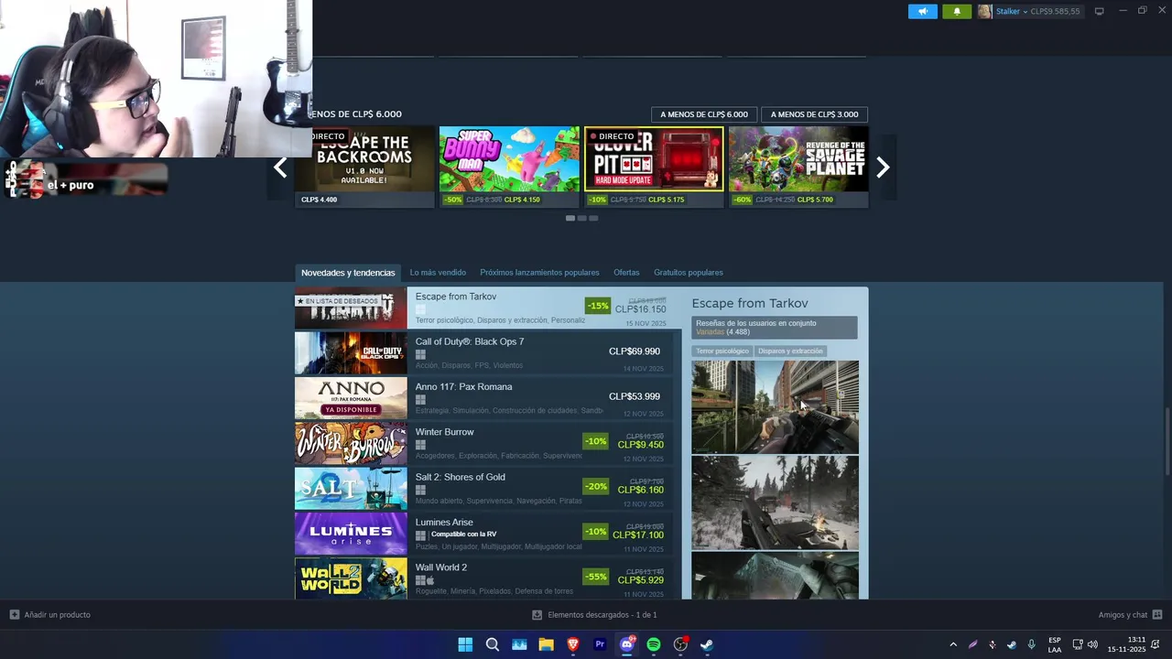
Task: Open the 'Gratuitos populares' tab
Action: [689, 273]
